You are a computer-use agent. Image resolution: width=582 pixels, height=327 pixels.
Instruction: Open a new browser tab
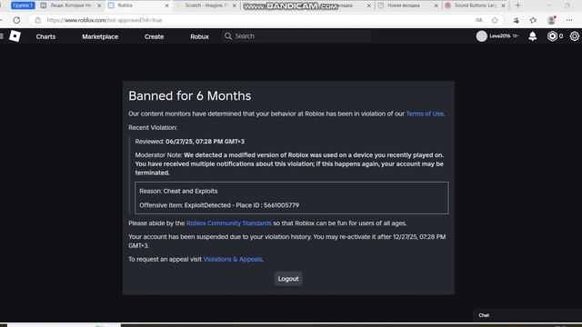[x=517, y=5]
